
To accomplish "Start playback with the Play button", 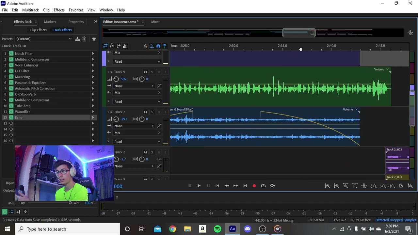I will [199, 186].
